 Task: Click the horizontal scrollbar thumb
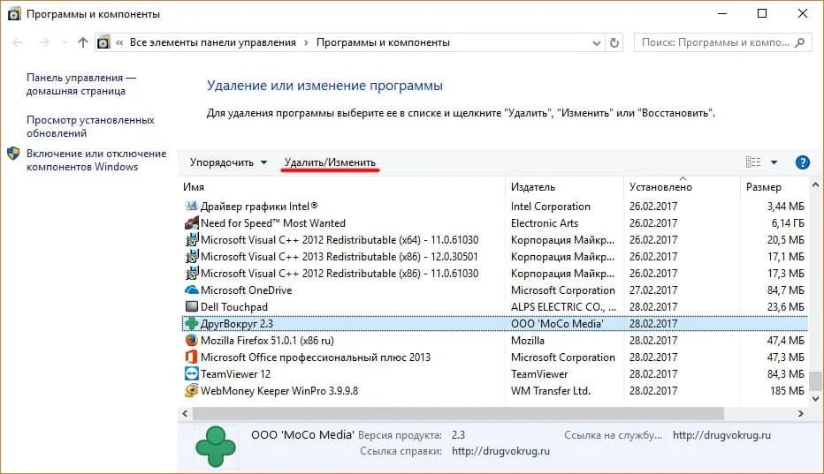(458, 414)
